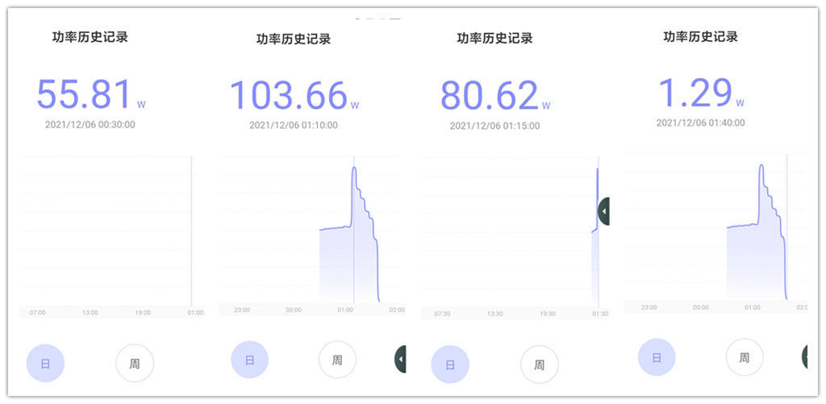The width and height of the screenshot is (826, 404).
Task: Choose 周 in the 103.66 W panel
Action: 337,360
